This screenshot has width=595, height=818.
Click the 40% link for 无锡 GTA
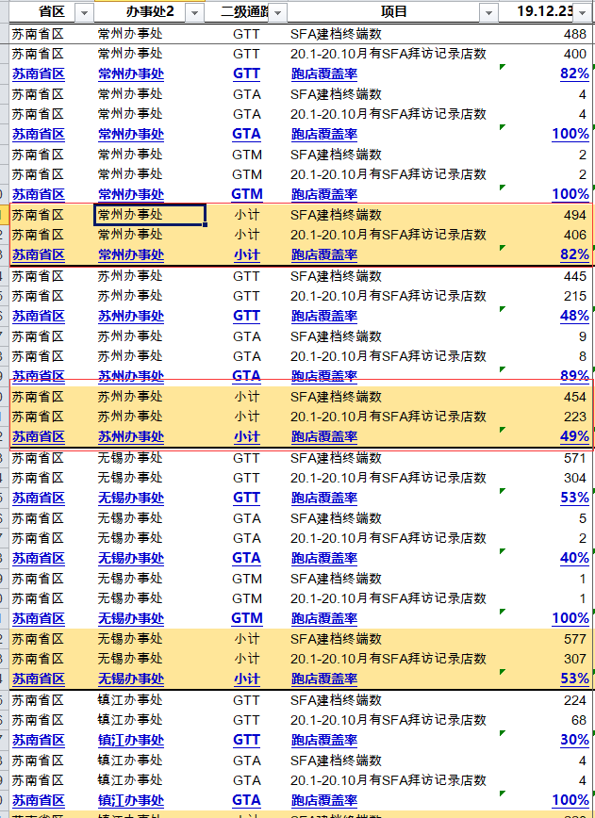[x=574, y=558]
